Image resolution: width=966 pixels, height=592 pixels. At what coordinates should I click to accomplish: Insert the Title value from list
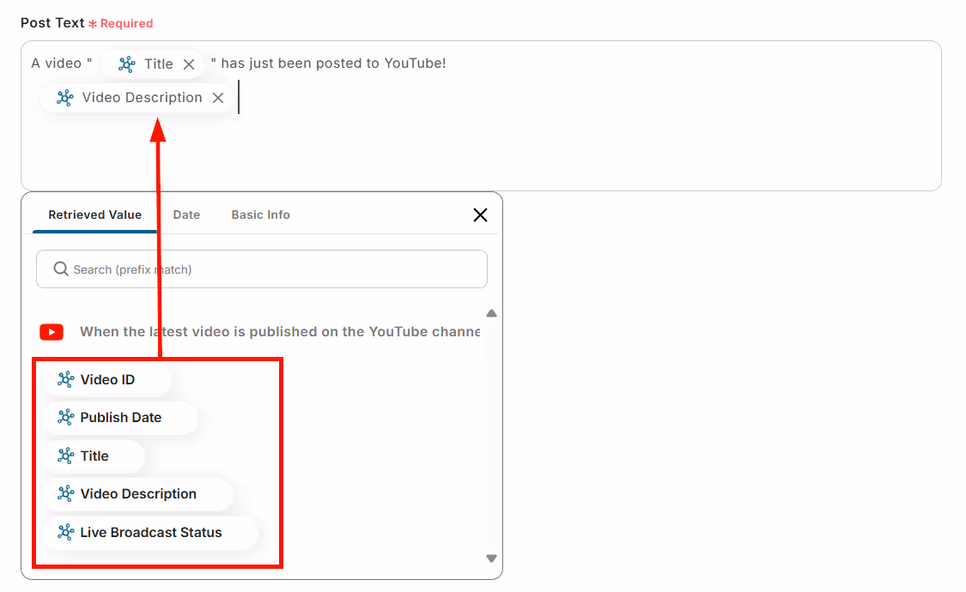tap(94, 456)
